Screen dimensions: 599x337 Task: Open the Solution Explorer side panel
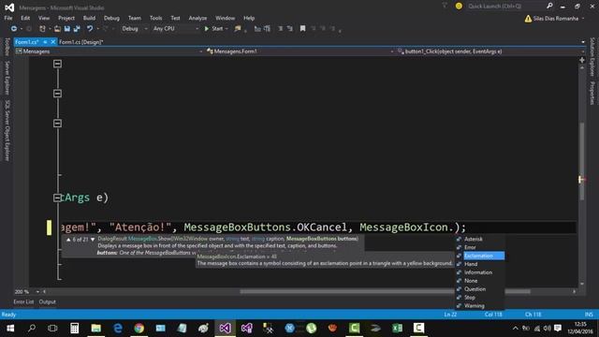tap(592, 56)
